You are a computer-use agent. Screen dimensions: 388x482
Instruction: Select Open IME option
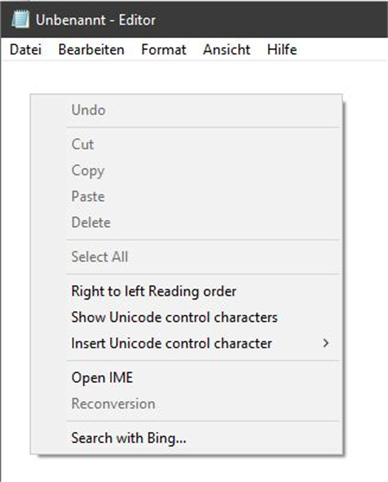[186, 377]
